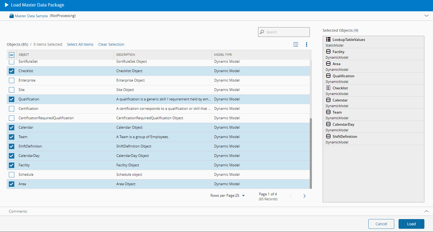The height and width of the screenshot is (232, 433).
Task: Click the play arrow icon in title bar
Action: point(7,5)
